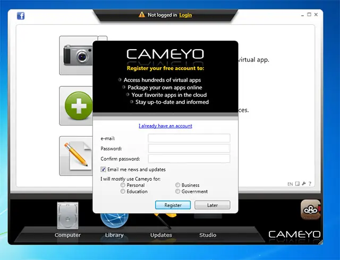Viewport: 340px width, 260px height.
Task: Click the "Not logged in" status text
Action: (x=162, y=15)
